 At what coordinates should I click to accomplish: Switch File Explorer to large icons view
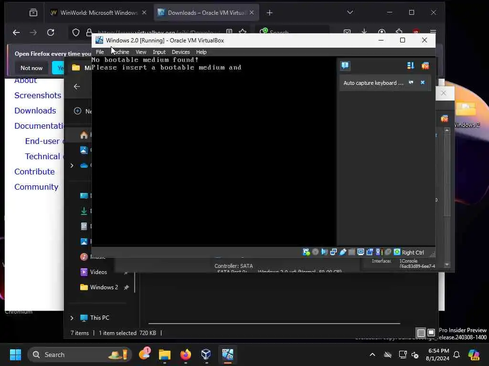(431, 333)
